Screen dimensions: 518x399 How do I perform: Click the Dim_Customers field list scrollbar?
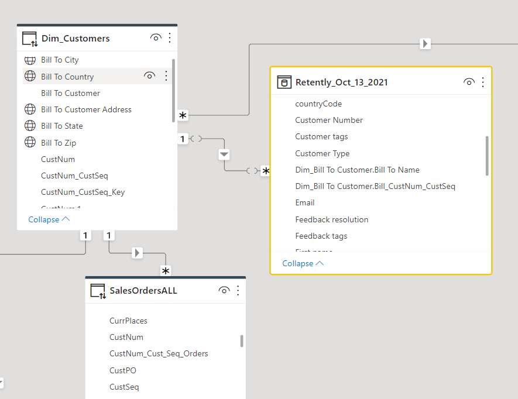(x=173, y=91)
